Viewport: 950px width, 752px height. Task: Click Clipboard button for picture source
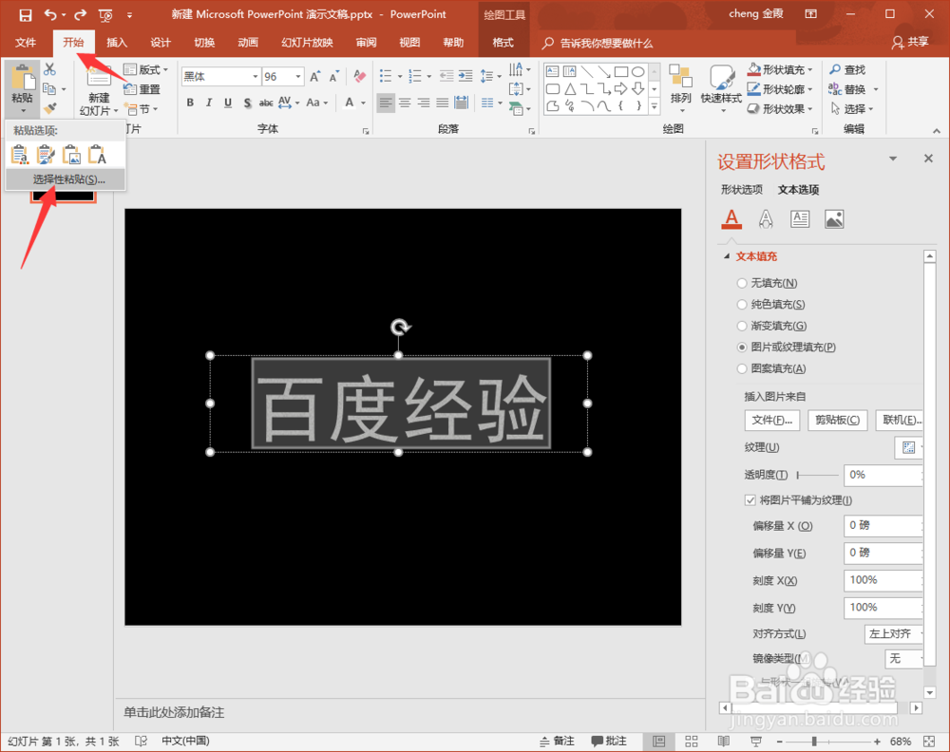point(837,421)
